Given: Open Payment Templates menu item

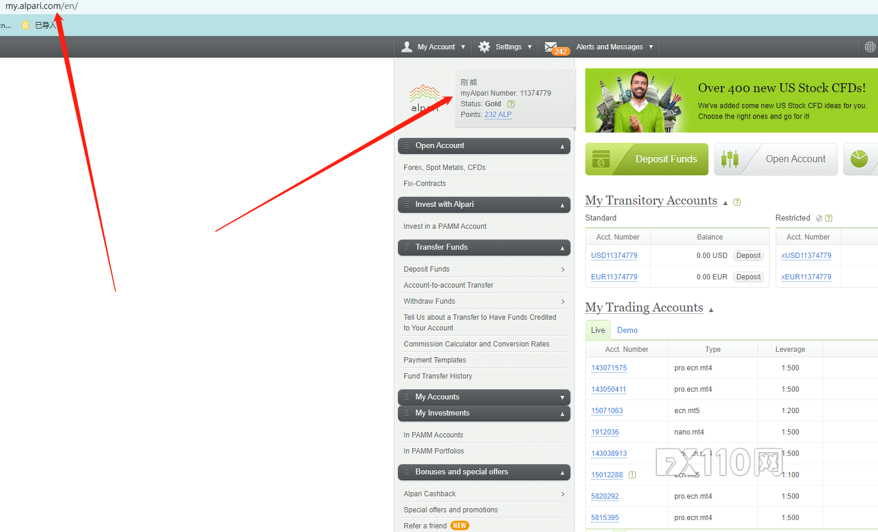Looking at the screenshot, I should (x=435, y=360).
